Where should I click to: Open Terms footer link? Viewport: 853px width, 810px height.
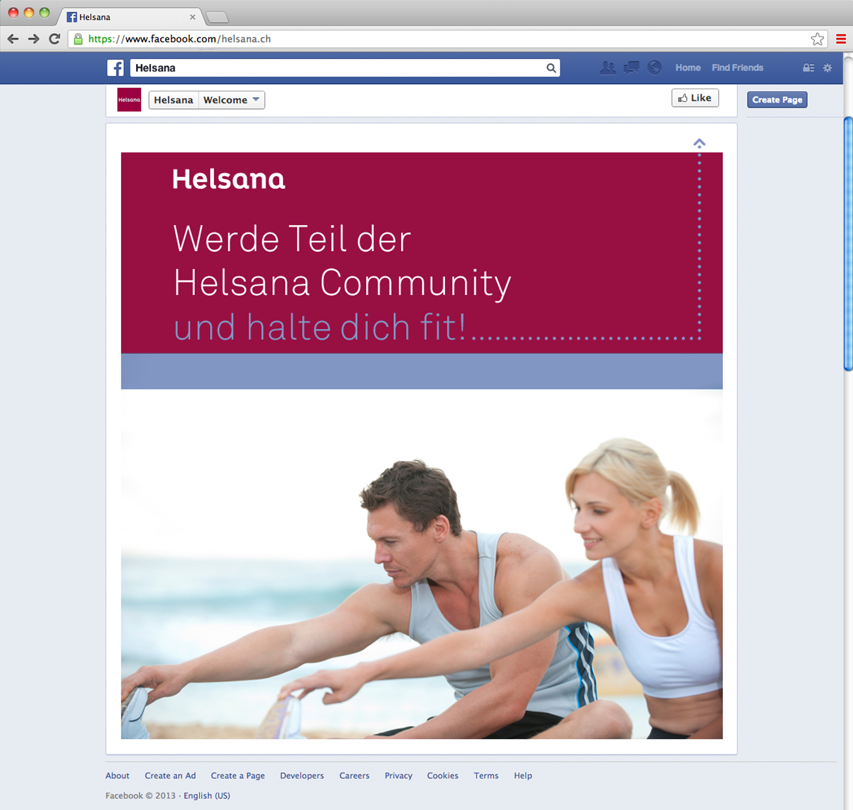(x=486, y=776)
